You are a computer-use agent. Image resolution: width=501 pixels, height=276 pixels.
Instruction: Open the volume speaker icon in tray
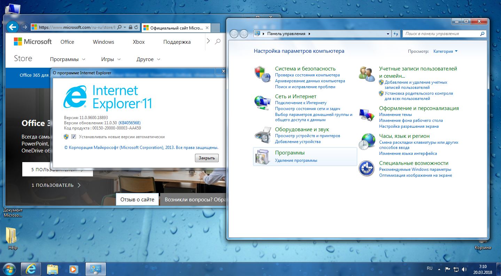click(464, 269)
